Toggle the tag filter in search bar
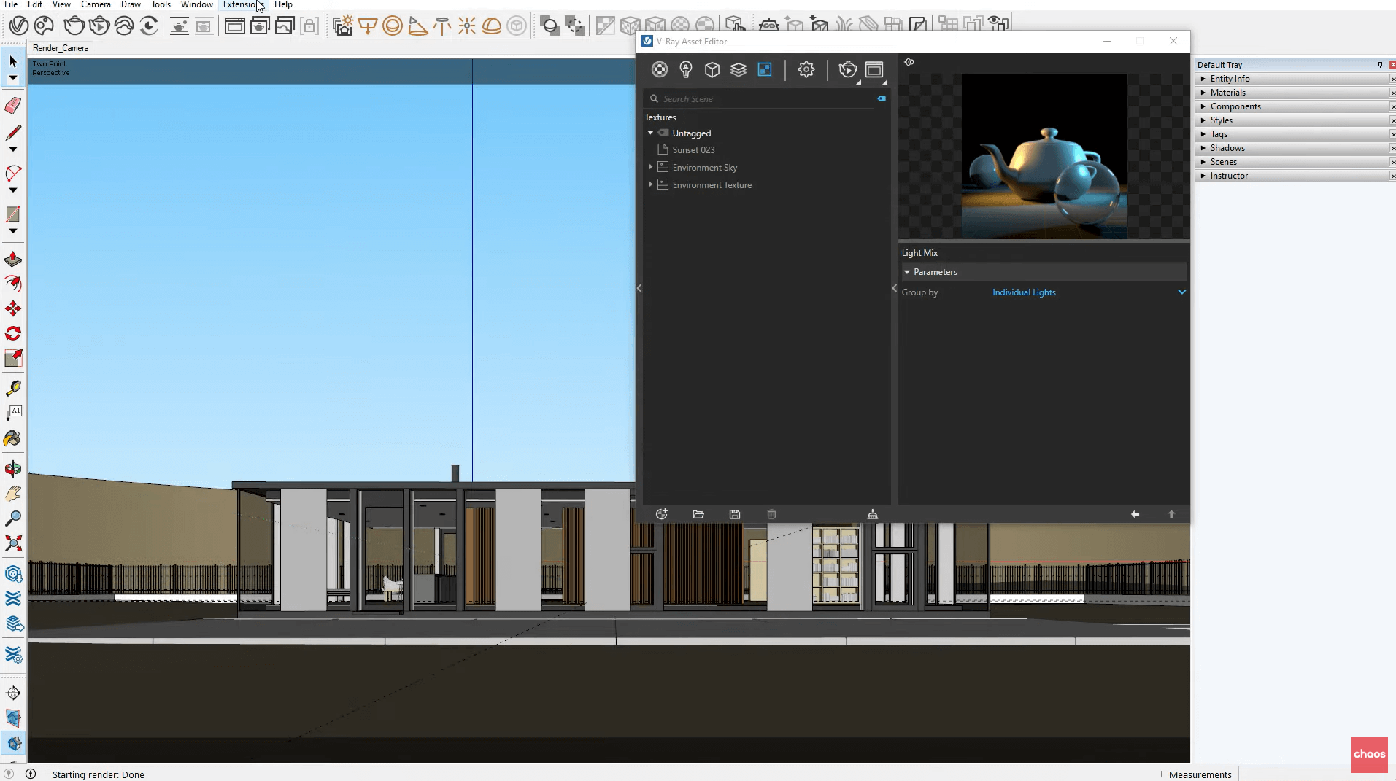This screenshot has width=1396, height=781. (882, 98)
